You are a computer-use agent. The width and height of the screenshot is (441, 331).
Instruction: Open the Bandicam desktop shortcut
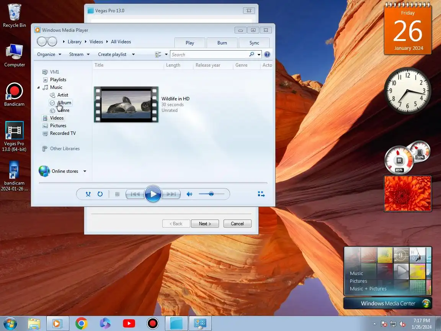[14, 95]
